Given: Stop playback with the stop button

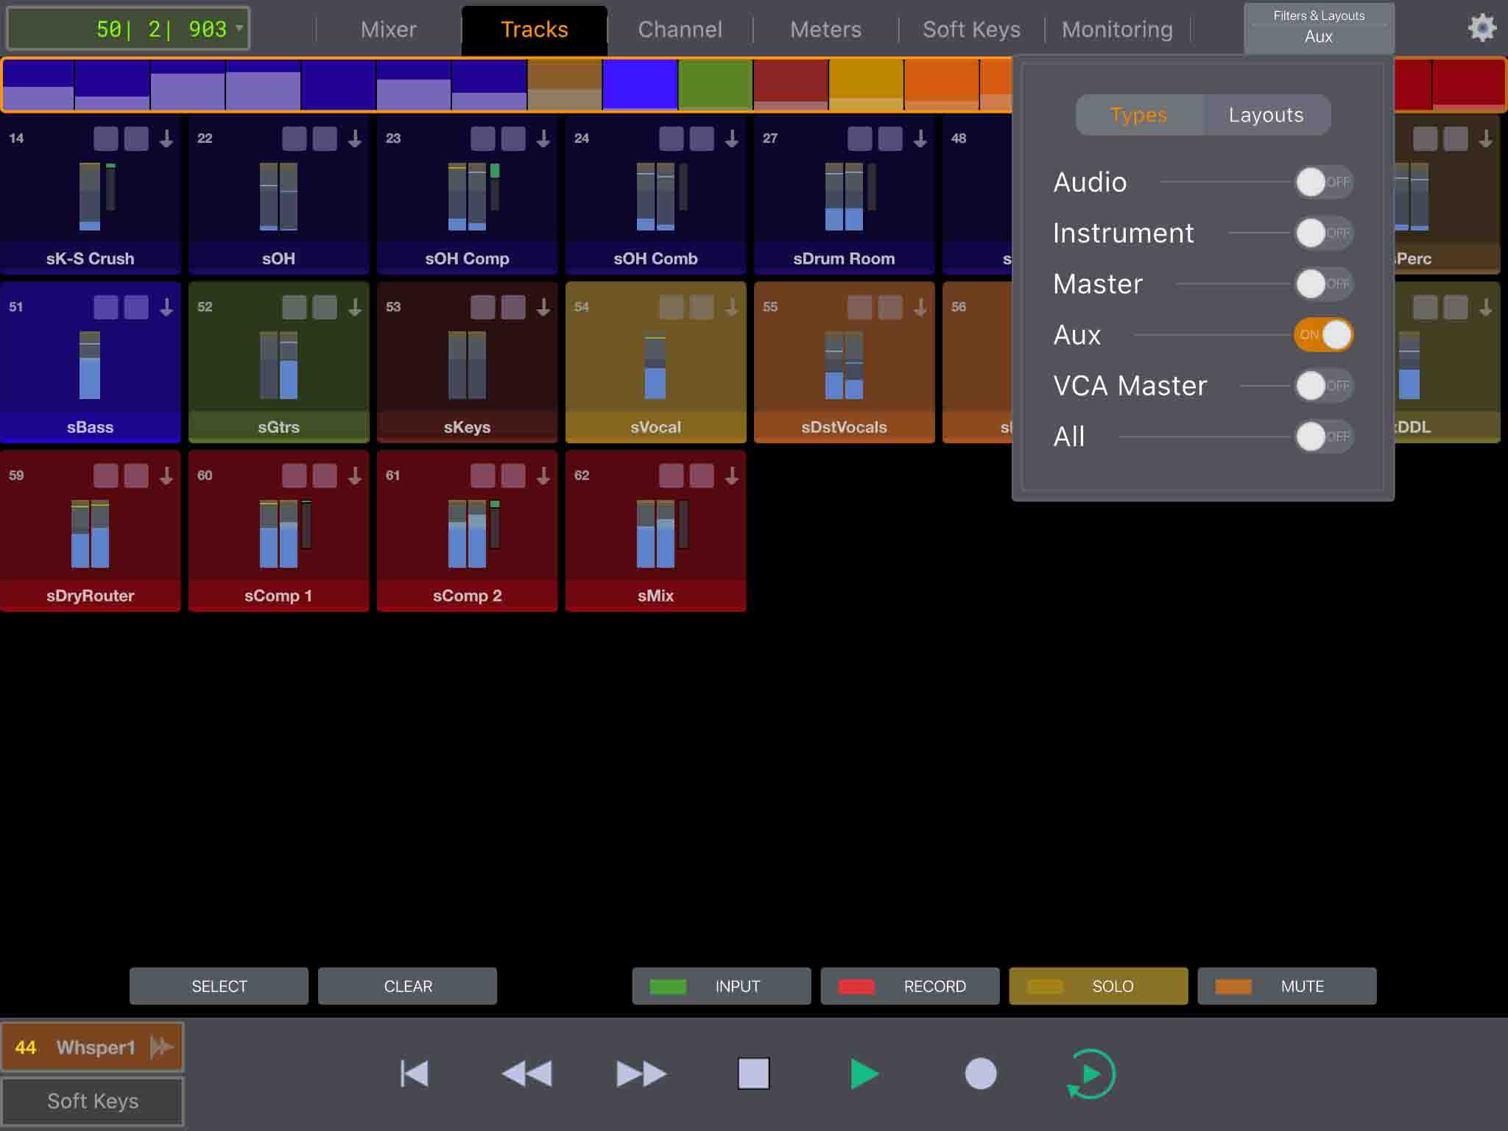Looking at the screenshot, I should tap(753, 1074).
